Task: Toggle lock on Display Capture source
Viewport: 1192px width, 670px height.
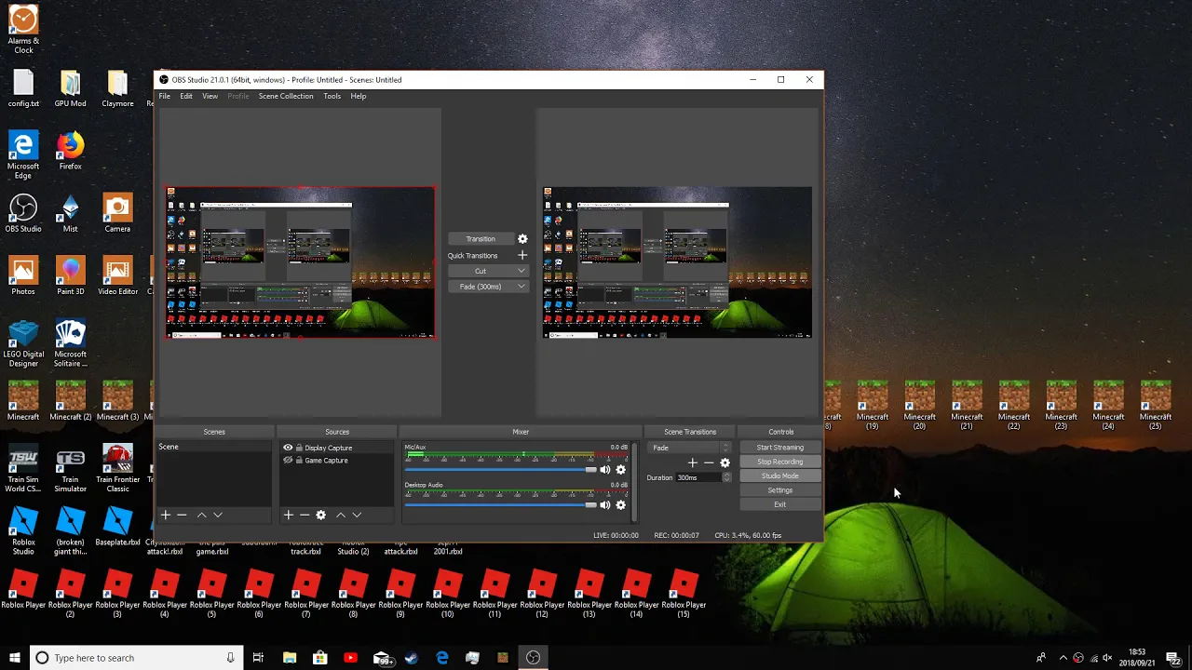Action: click(299, 448)
